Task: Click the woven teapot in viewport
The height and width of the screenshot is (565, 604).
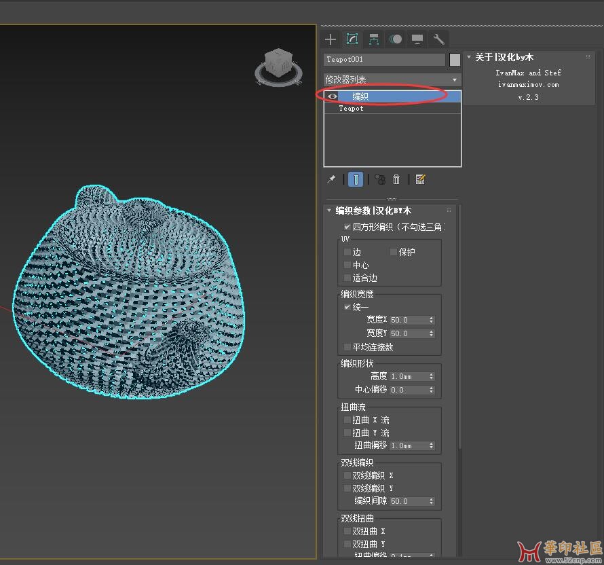Action: pos(129,292)
